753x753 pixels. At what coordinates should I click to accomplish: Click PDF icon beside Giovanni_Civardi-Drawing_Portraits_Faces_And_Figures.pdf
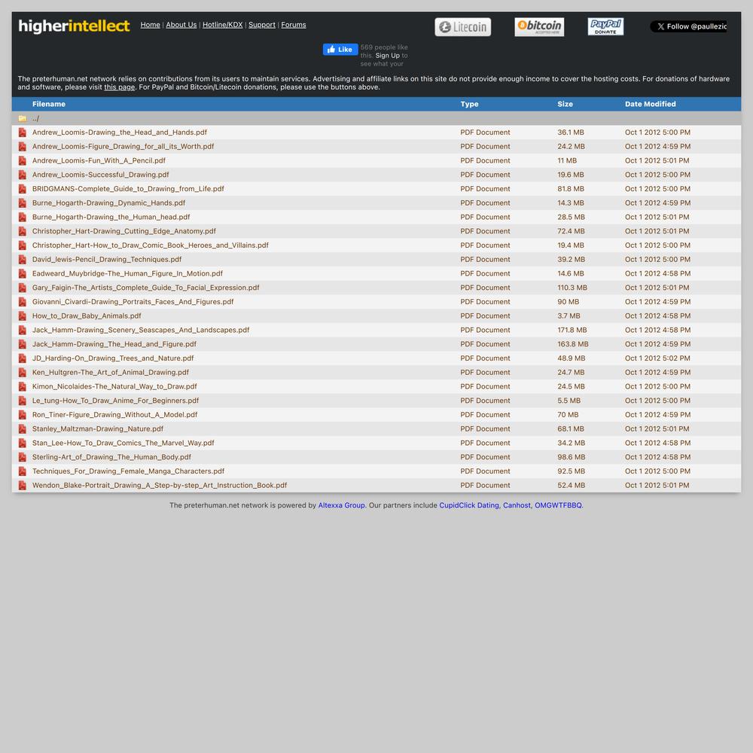tap(22, 302)
